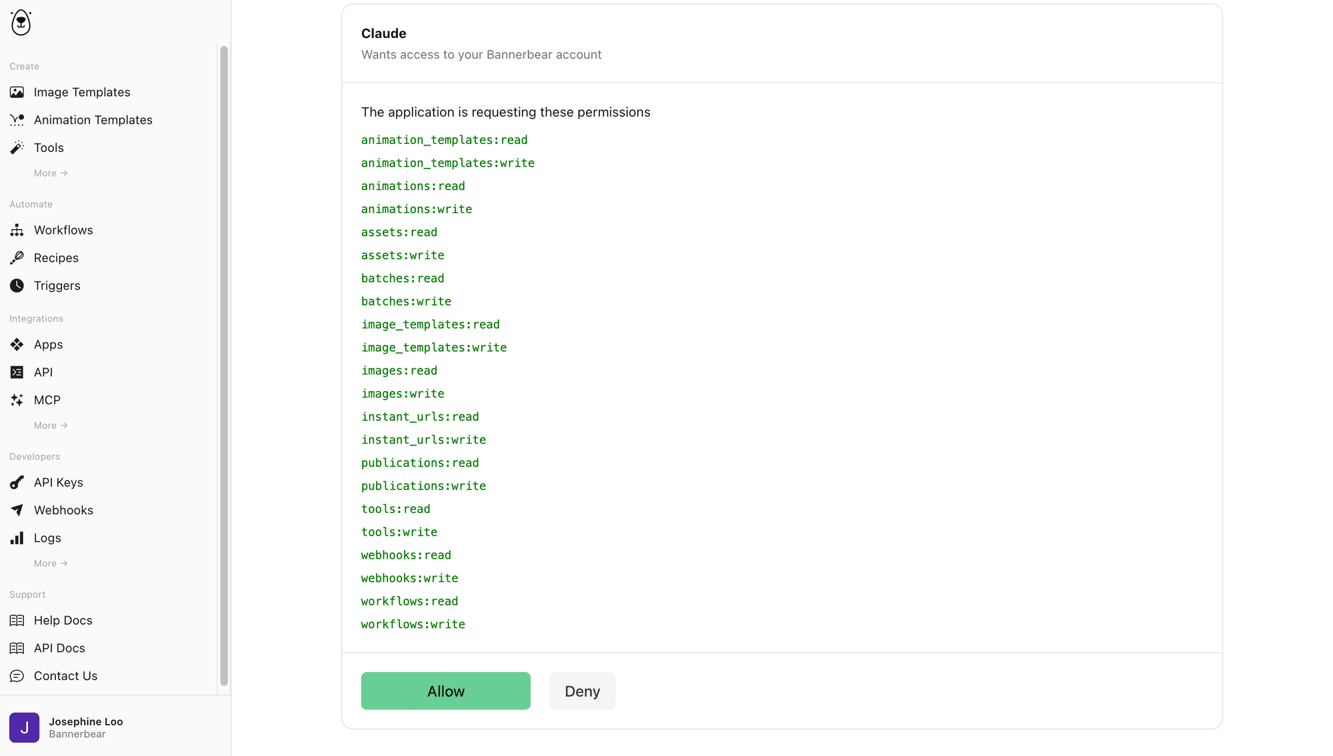This screenshot has height=756, width=1333.
Task: Deny the permission request
Action: coord(582,691)
